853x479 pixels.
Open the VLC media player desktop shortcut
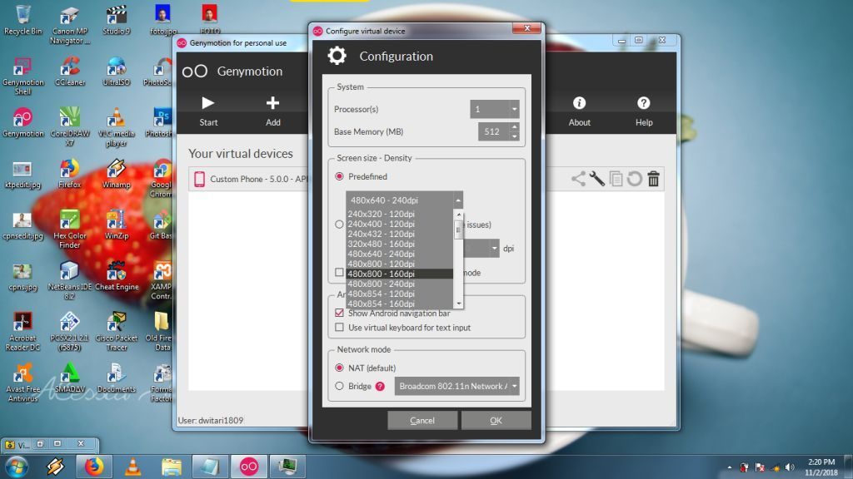point(116,127)
